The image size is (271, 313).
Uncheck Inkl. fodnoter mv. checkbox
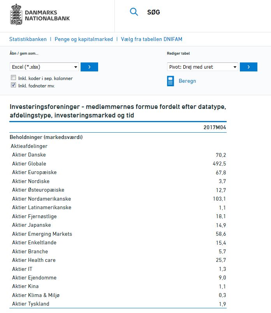pos(13,85)
